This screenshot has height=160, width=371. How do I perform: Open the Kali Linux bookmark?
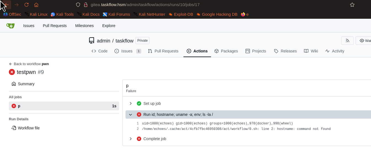tap(36, 14)
